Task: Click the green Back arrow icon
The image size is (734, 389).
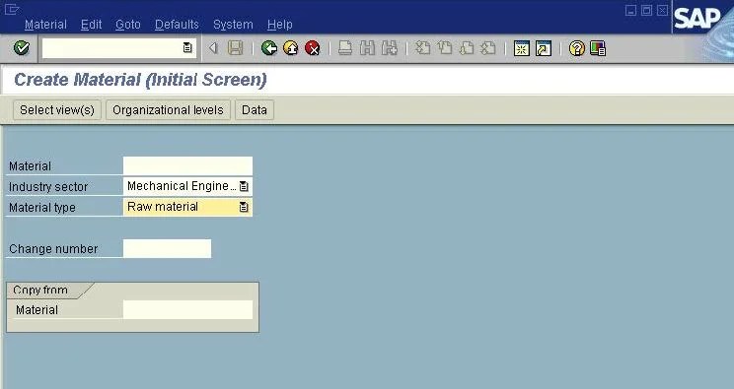Action: coord(269,48)
